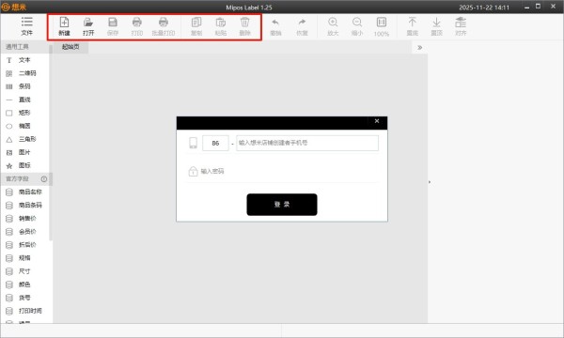The width and height of the screenshot is (564, 338).
Task: Maximize the Mipos Label window
Action: 538,7
